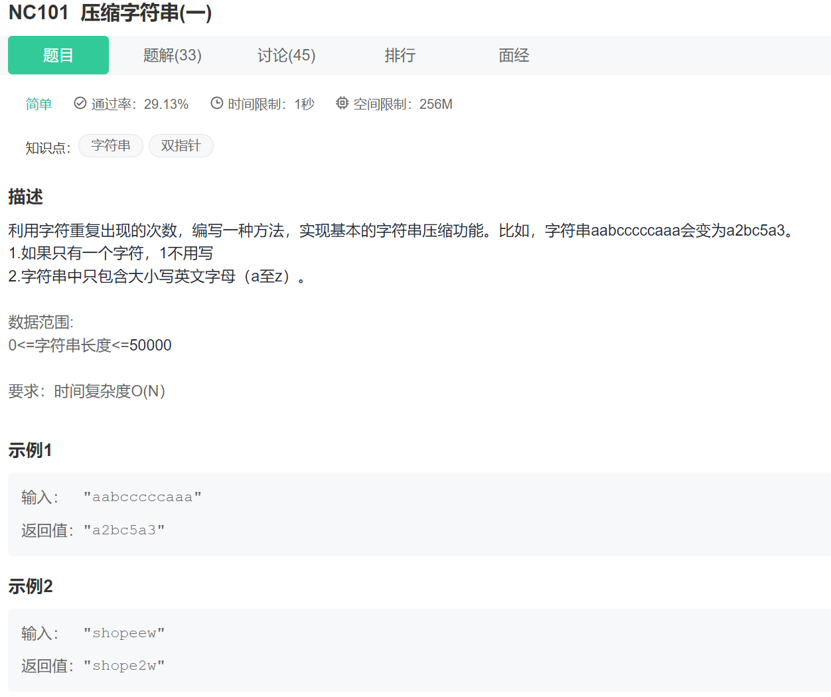Click the 时间限制: 1秒 text
This screenshot has width=831, height=697.
click(x=271, y=104)
